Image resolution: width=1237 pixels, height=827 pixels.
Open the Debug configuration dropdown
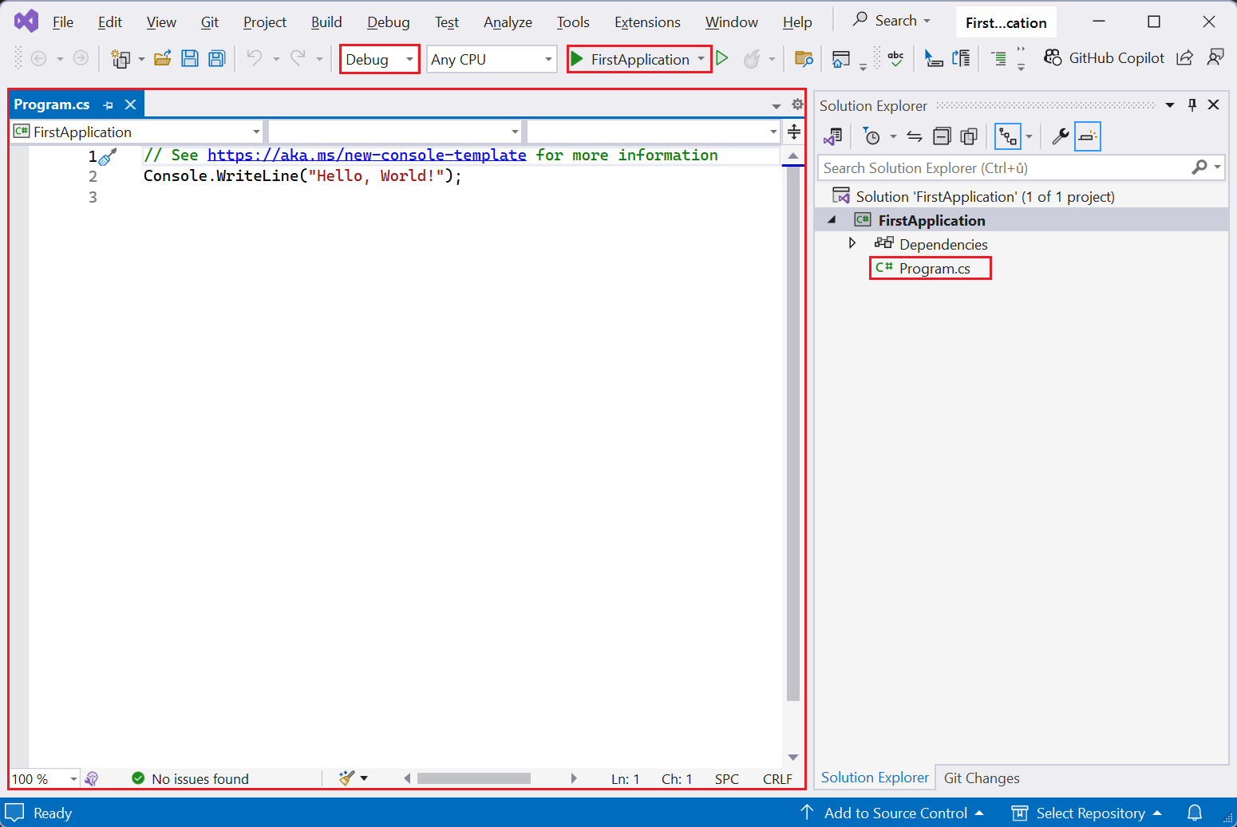(x=408, y=58)
